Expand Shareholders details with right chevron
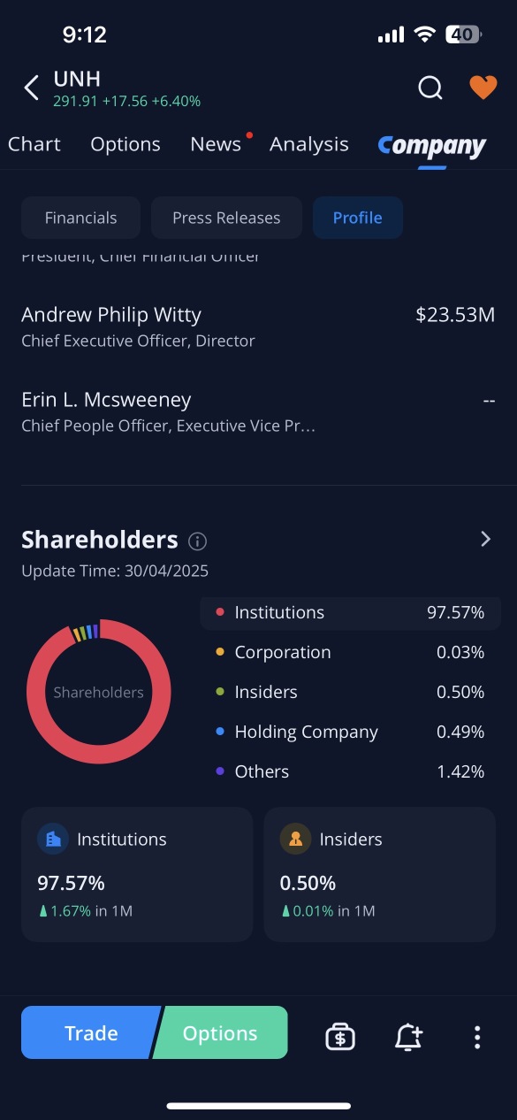 (485, 539)
